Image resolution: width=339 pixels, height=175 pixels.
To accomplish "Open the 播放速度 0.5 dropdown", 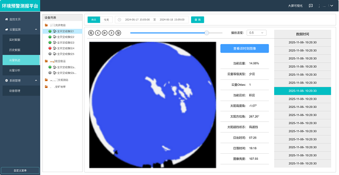I will pos(257,33).
